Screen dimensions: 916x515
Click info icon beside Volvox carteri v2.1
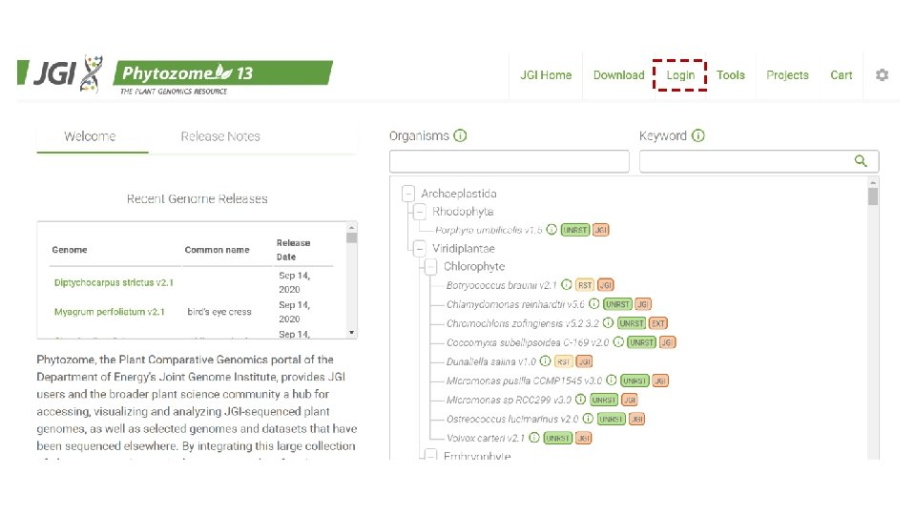pos(534,438)
